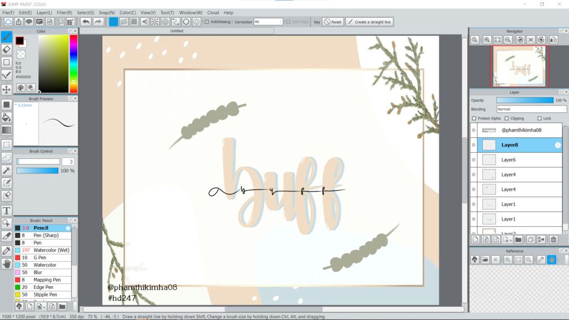
Task: Close the Color panel
Action: click(x=75, y=31)
